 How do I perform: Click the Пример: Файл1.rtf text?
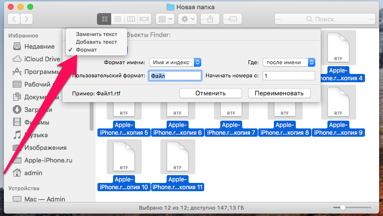(x=96, y=93)
